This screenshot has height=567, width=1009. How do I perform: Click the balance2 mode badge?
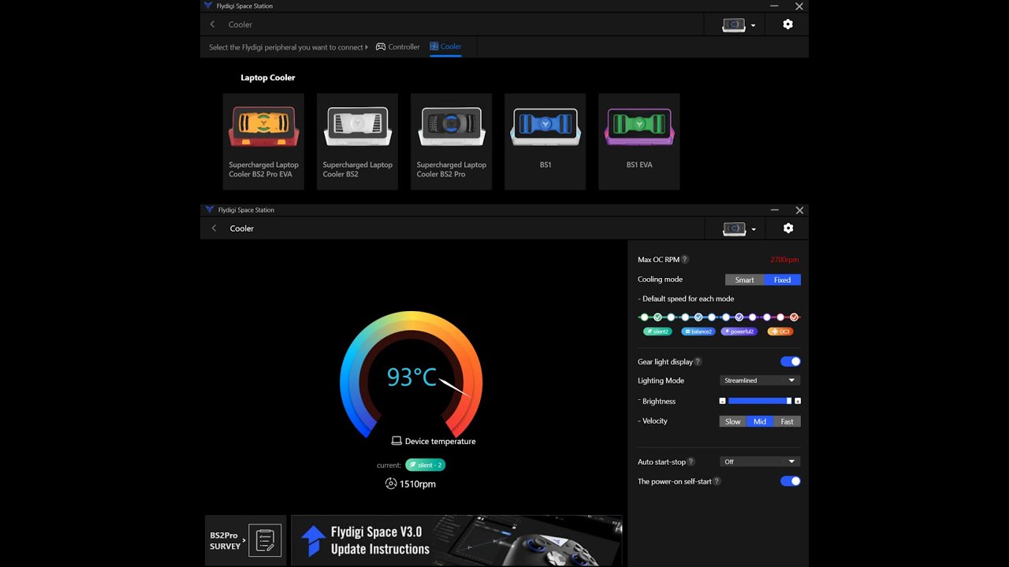pyautogui.click(x=698, y=332)
